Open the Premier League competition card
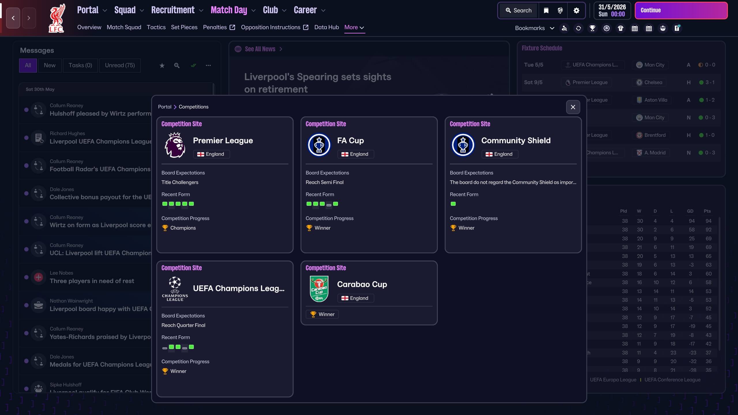Viewport: 738px width, 415px height. [223, 141]
